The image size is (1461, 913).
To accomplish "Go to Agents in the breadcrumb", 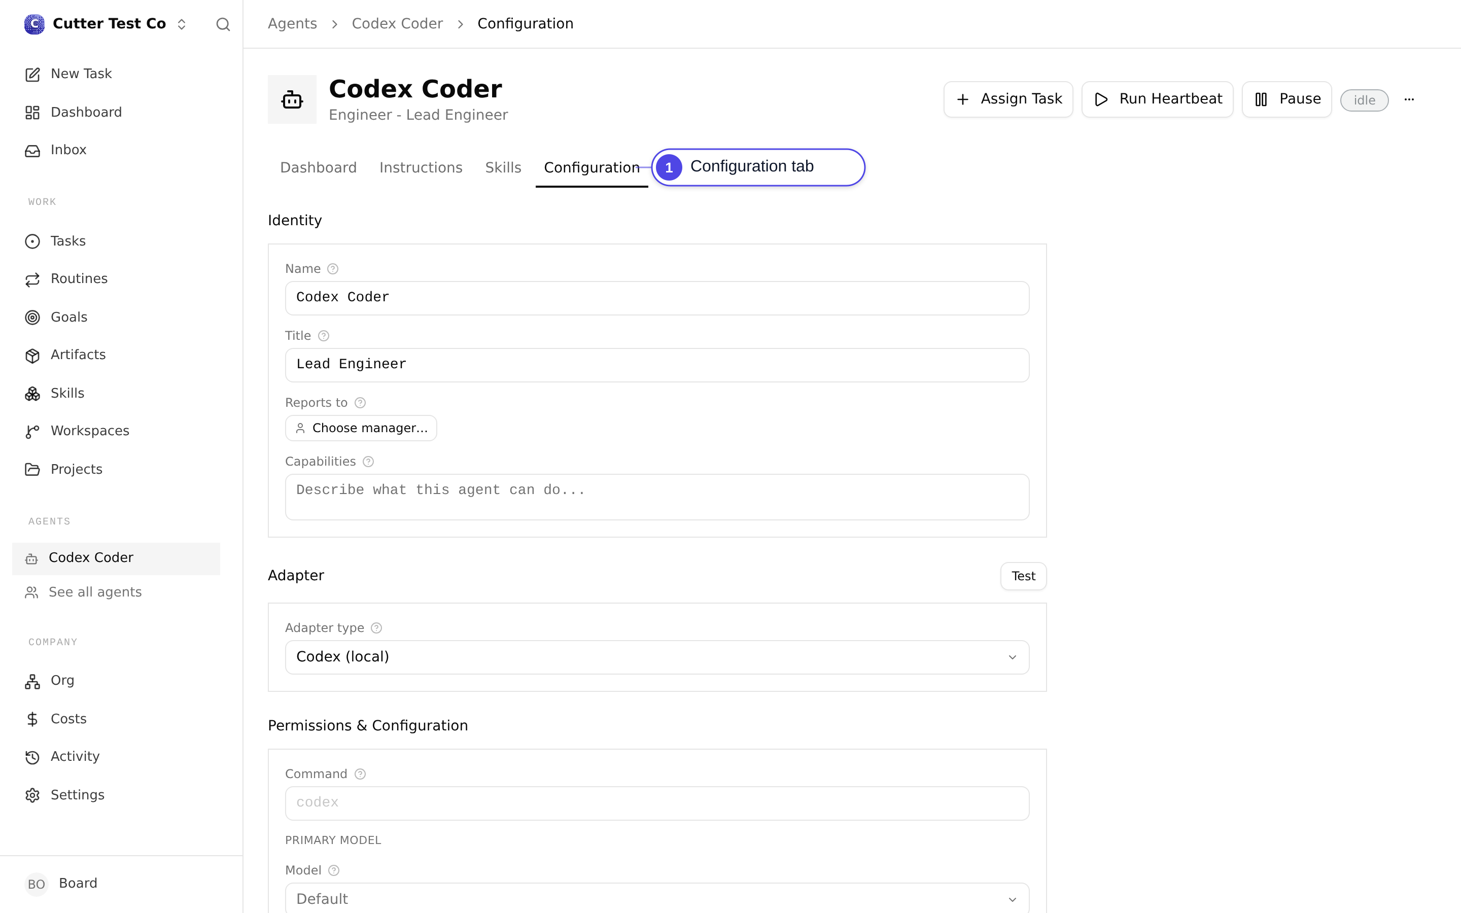I will (x=292, y=23).
